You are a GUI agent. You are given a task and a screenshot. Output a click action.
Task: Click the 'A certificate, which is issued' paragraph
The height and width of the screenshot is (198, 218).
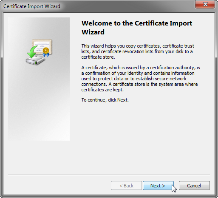click(141, 79)
